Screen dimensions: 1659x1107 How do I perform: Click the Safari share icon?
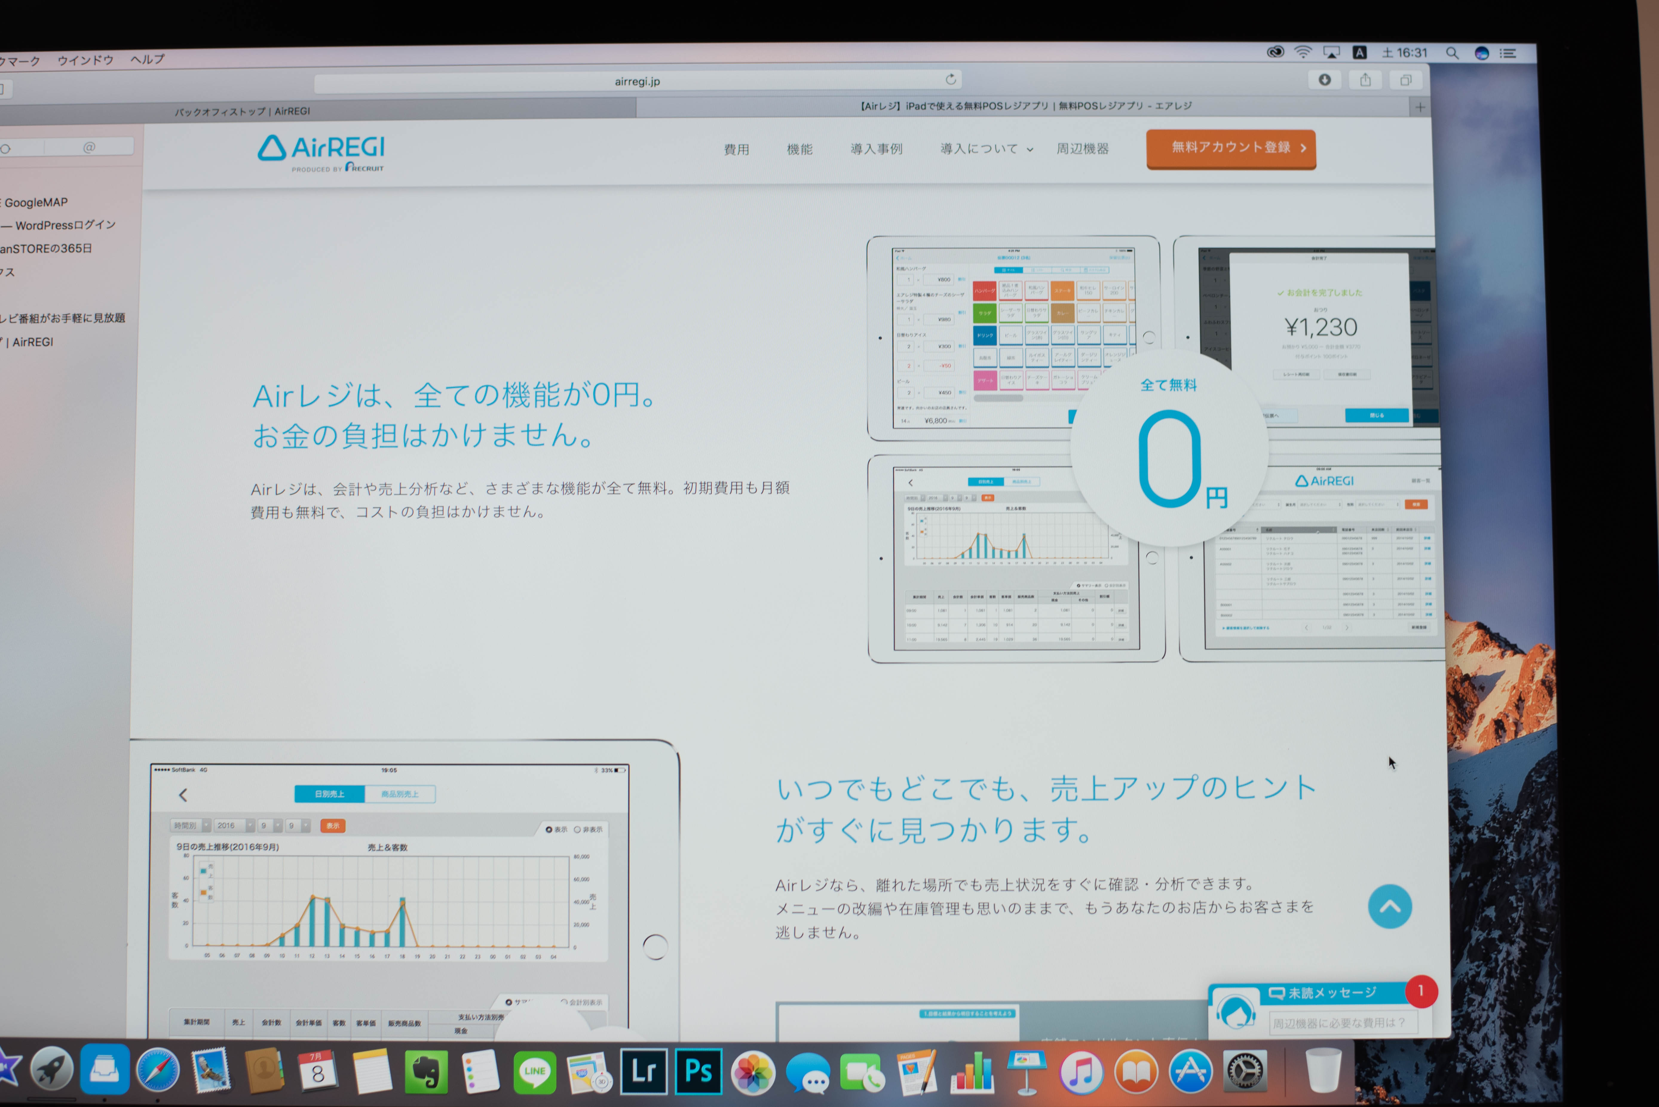click(x=1365, y=80)
